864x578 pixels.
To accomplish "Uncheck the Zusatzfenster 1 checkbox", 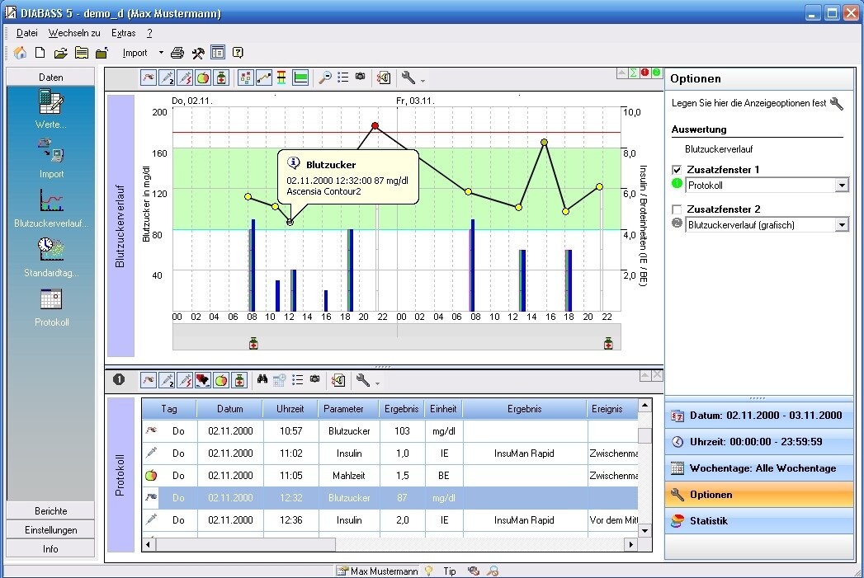I will pyautogui.click(x=678, y=170).
